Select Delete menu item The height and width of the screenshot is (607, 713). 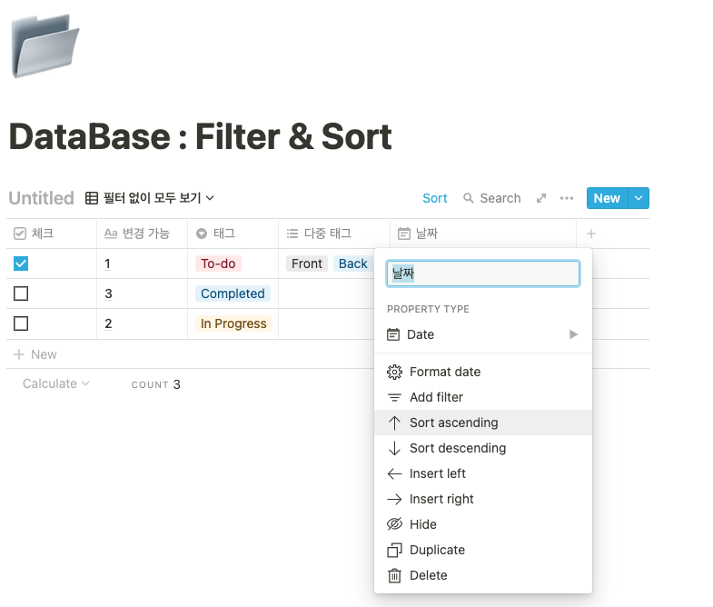(483, 575)
